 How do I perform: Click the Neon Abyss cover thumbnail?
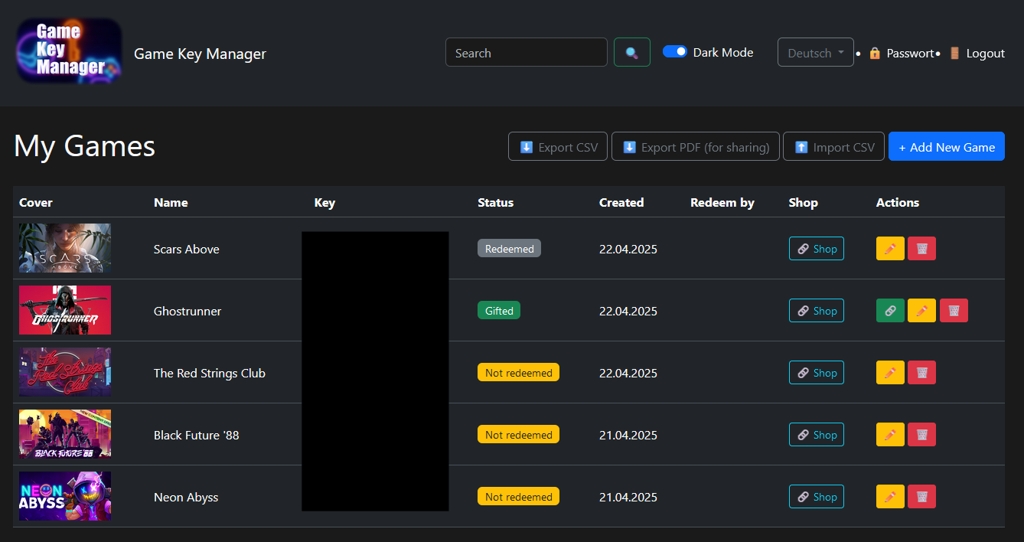[64, 496]
